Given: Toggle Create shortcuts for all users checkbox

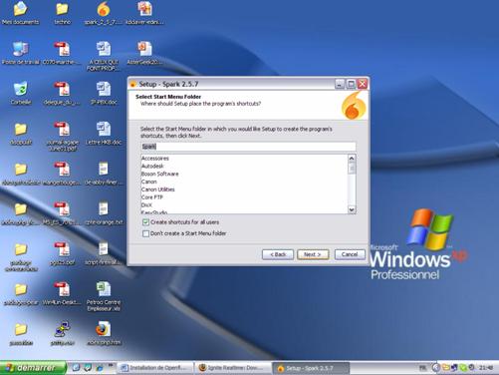Looking at the screenshot, I should pyautogui.click(x=145, y=222).
